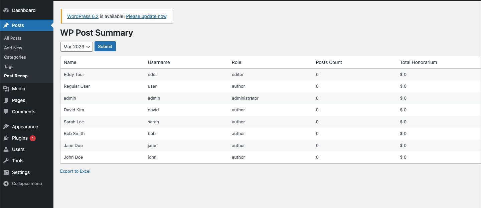
Task: Click the Comments speech bubble icon
Action: tap(6, 112)
